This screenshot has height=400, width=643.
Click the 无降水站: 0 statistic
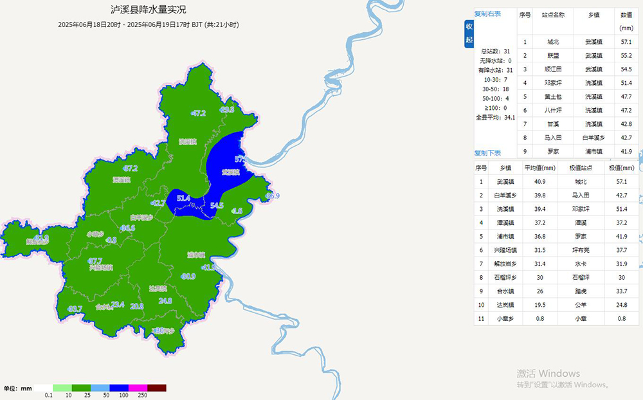click(x=495, y=60)
